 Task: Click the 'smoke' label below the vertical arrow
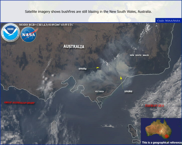point(128,91)
